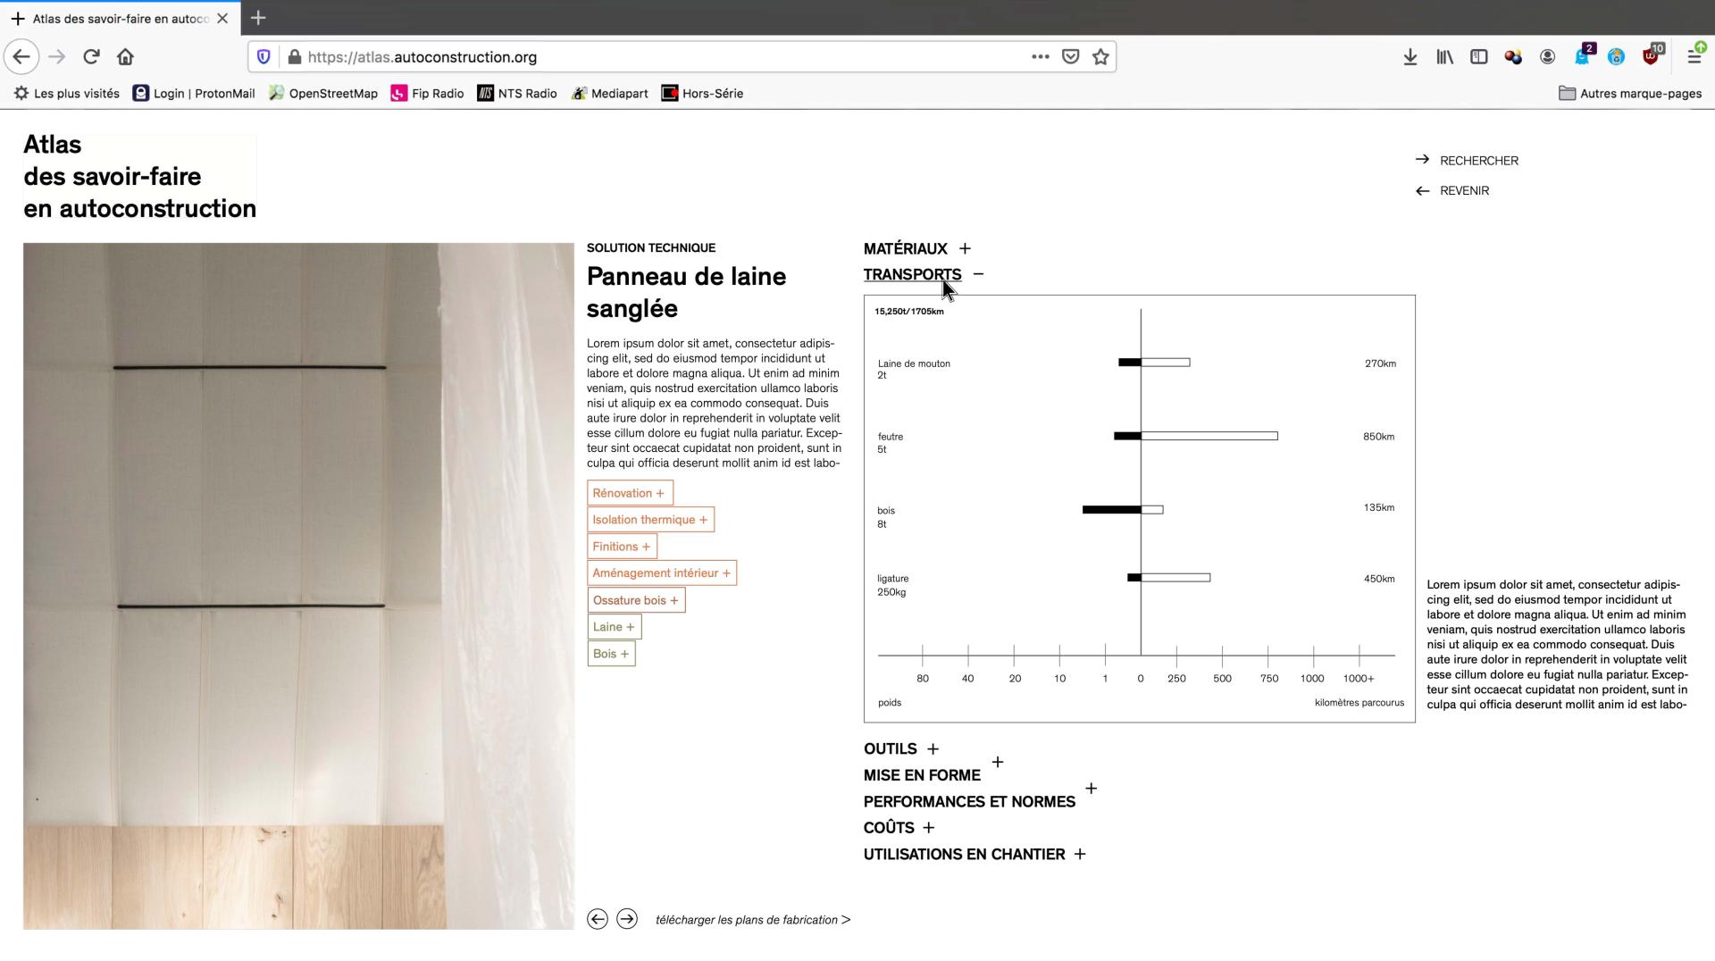Image resolution: width=1715 pixels, height=961 pixels.
Task: Click the browser reload icon
Action: click(x=91, y=57)
